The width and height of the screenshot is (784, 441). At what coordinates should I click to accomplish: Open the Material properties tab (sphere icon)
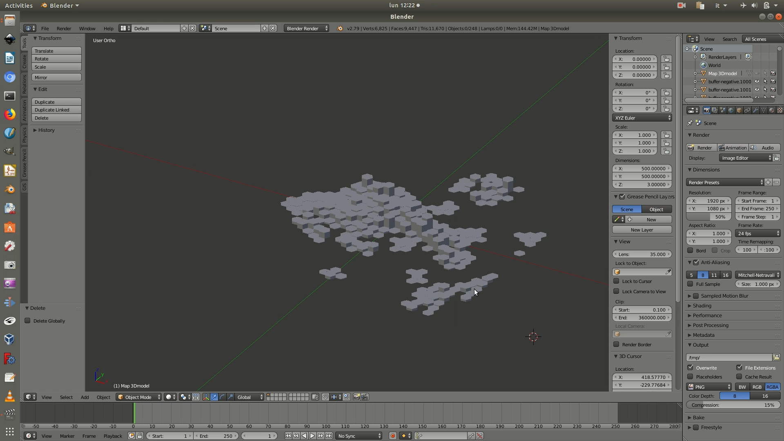(772, 110)
